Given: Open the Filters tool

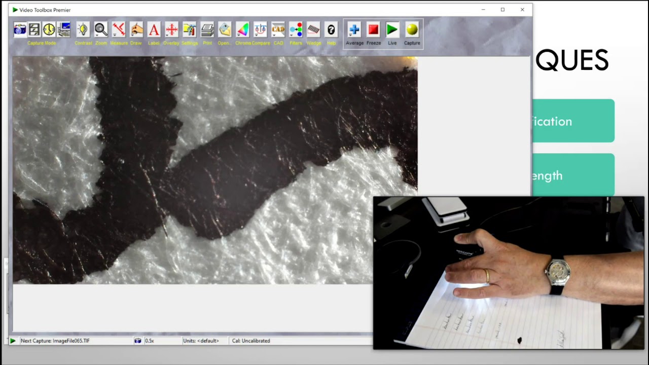Looking at the screenshot, I should (296, 30).
